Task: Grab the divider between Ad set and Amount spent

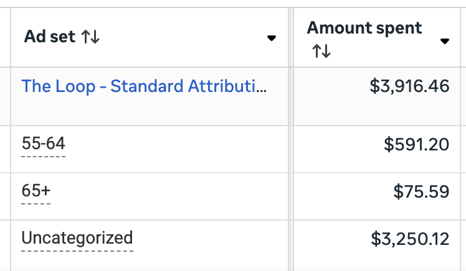Action: pyautogui.click(x=288, y=37)
